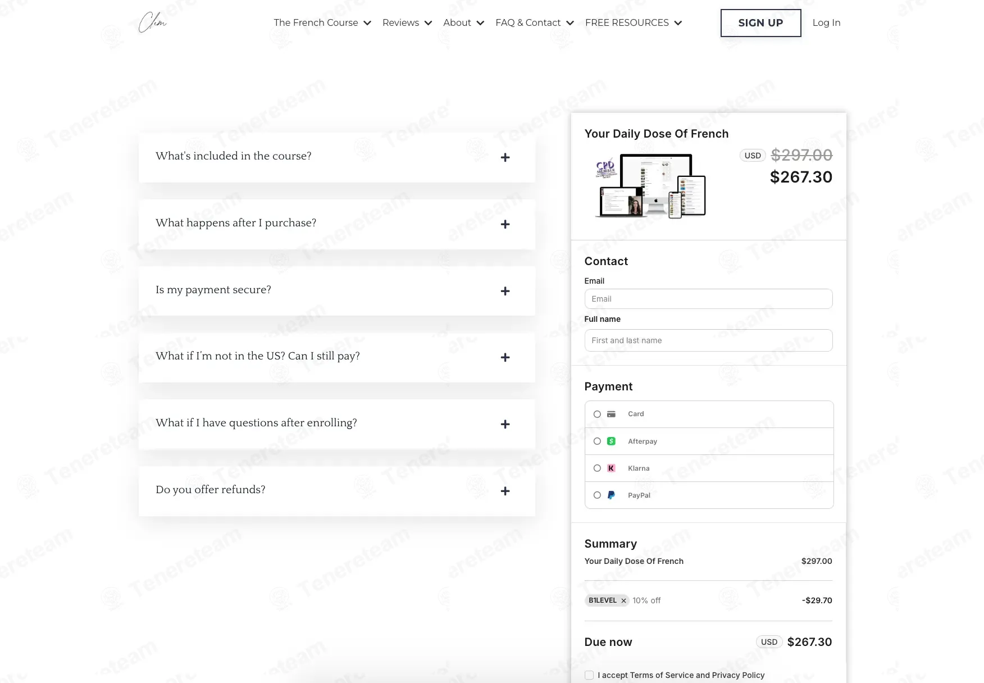Viewport: 984px width, 683px height.
Task: Click the green Afterpay icon
Action: click(611, 441)
